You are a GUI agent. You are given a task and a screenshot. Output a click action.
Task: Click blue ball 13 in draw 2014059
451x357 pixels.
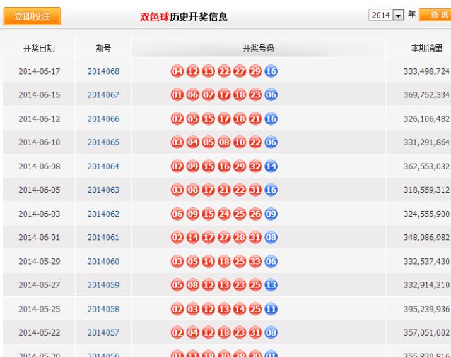coord(271,286)
